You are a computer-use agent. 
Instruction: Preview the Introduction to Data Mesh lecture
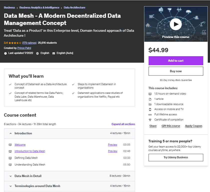112,151
